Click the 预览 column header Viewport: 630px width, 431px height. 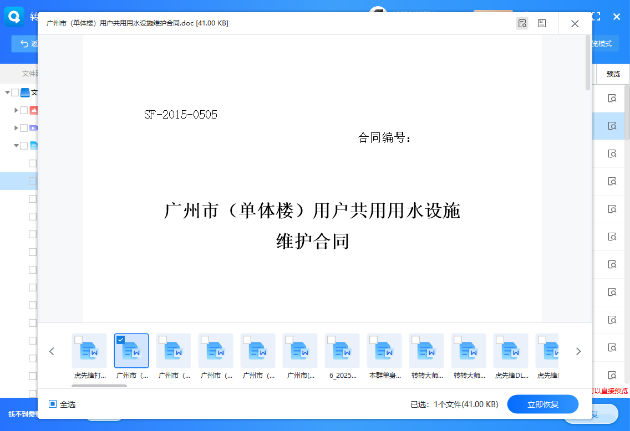[x=613, y=74]
